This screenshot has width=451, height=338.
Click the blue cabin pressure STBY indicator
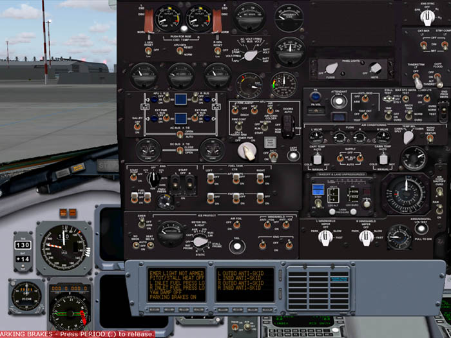(318, 190)
